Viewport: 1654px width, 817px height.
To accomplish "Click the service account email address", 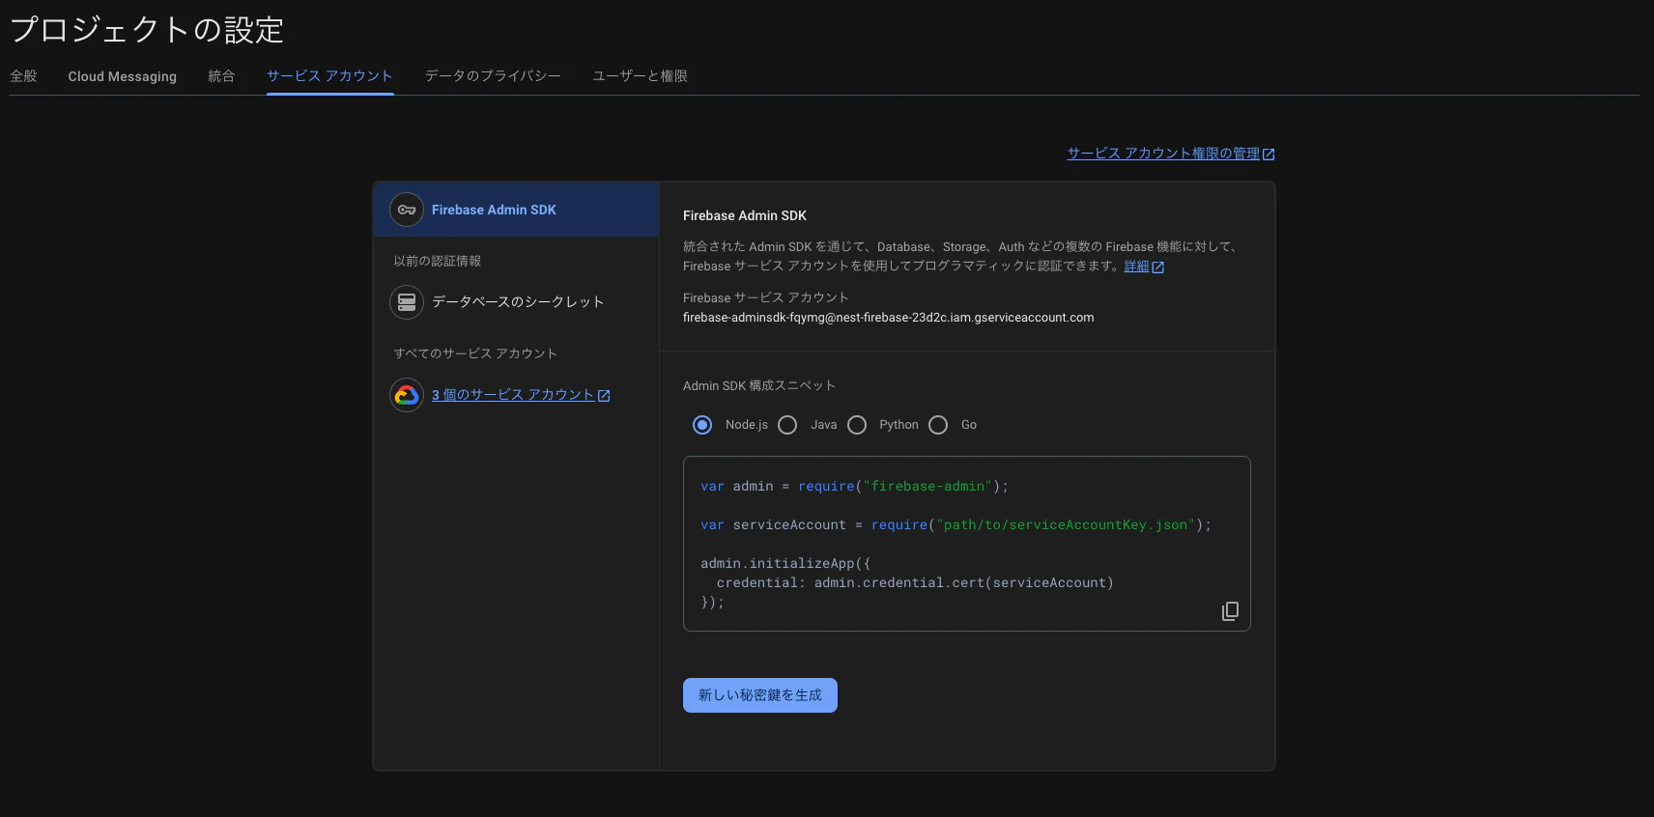I will tap(889, 318).
